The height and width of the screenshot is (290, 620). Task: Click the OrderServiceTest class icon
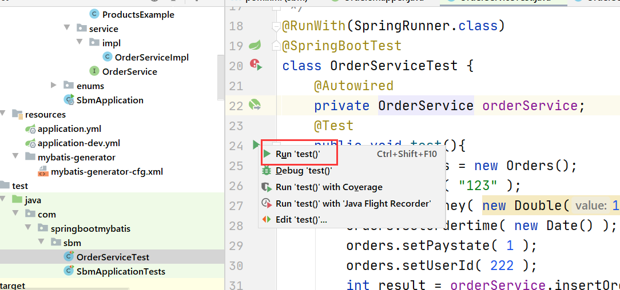(x=69, y=256)
